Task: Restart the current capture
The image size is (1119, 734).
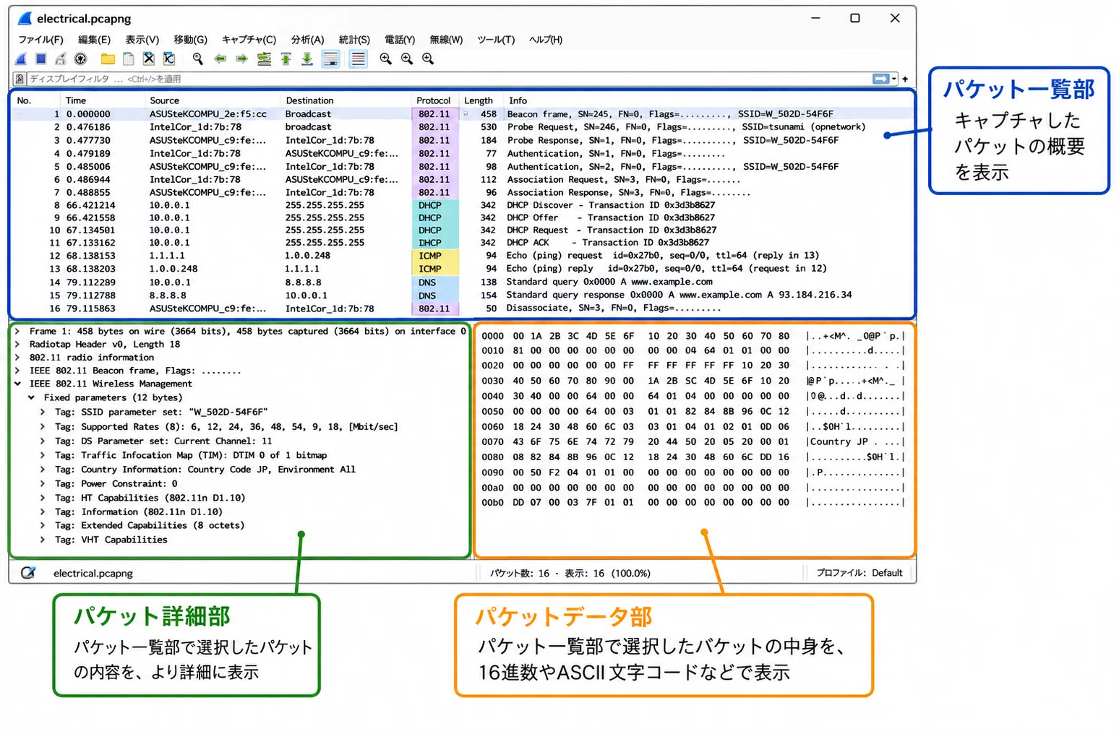Action: point(61,59)
